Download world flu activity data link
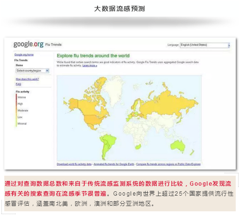This screenshot has width=240, height=217. (x=74, y=164)
